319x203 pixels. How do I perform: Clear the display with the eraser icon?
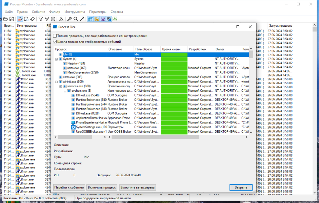coord(32,19)
